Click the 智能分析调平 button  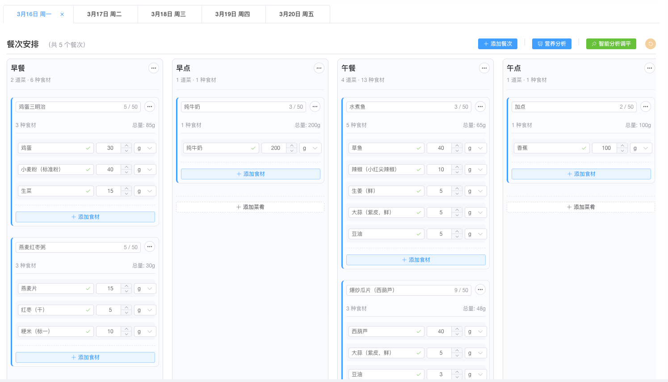coord(611,44)
